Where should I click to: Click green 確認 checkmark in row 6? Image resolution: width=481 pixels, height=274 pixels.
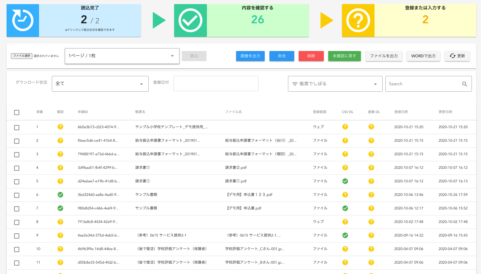(60, 195)
